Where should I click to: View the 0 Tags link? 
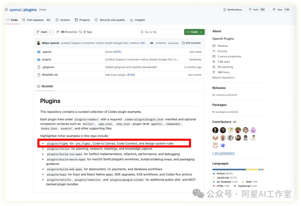[86, 32]
